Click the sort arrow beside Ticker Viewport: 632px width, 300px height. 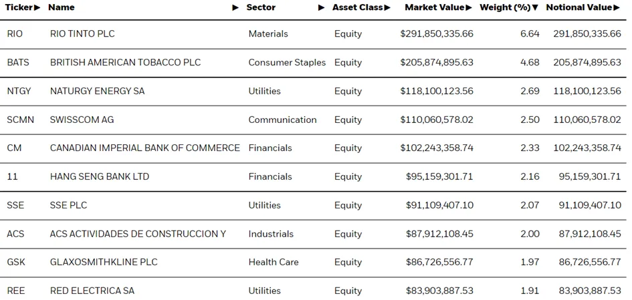click(x=37, y=7)
